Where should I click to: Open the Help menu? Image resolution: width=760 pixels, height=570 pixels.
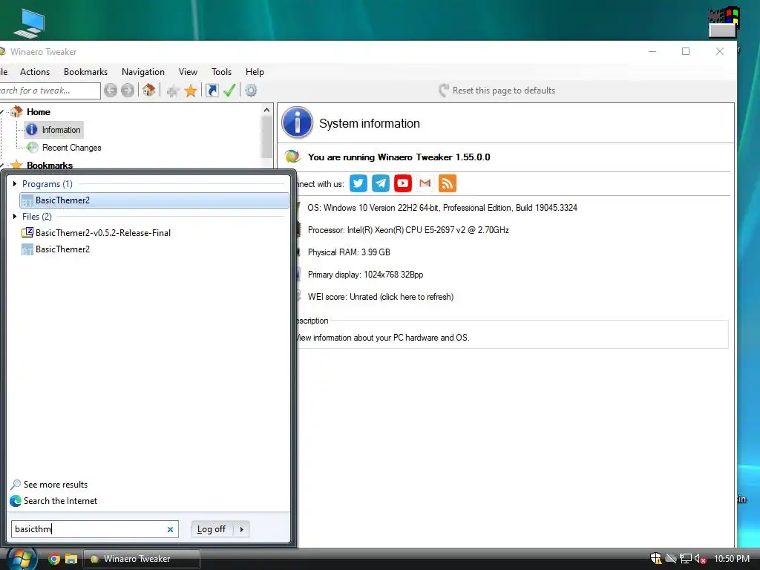coord(255,72)
